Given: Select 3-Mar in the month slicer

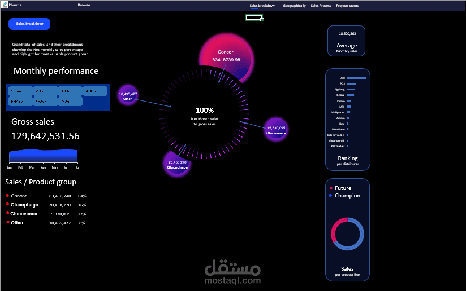Looking at the screenshot, I should pyautogui.click(x=71, y=91).
